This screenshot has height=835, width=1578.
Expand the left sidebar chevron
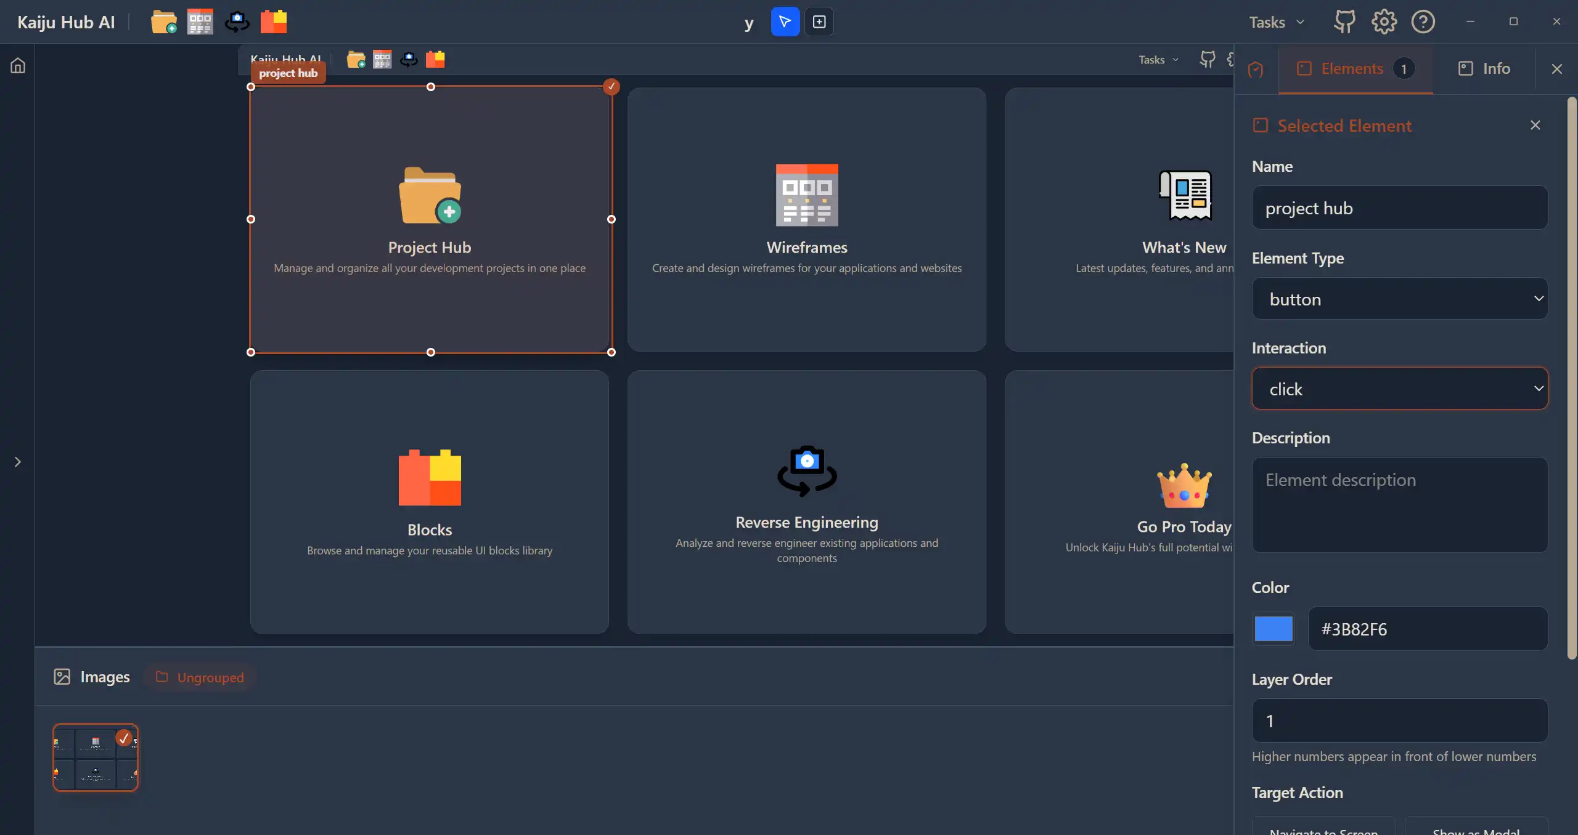point(18,462)
